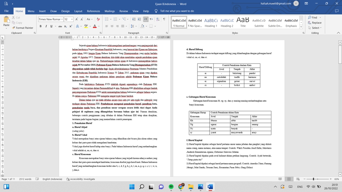The width and height of the screenshot is (342, 192).
Task: Toggle italic formatting
Action: (x=46, y=26)
